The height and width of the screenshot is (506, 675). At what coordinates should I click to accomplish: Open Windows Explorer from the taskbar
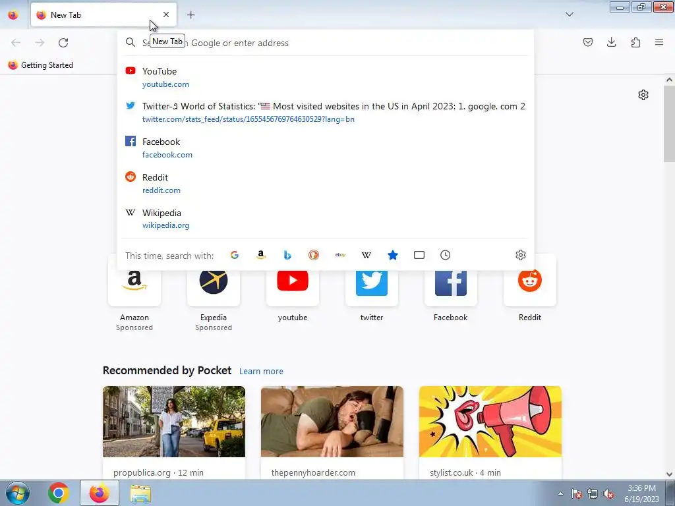click(x=140, y=493)
